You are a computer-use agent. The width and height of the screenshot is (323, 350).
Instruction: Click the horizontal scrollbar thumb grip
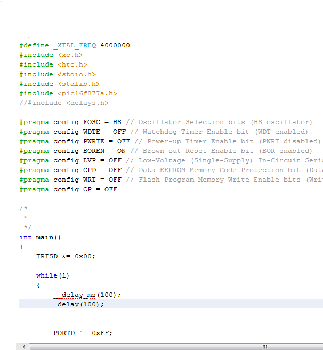point(264,346)
